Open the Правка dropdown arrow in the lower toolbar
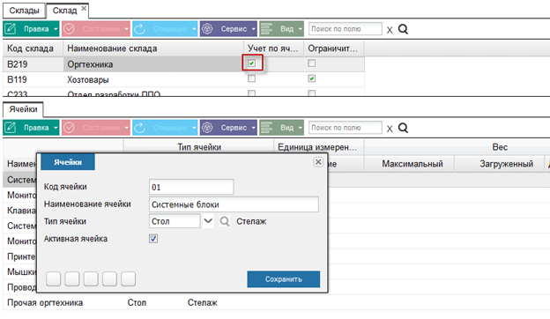This screenshot has width=550, height=319. point(56,128)
